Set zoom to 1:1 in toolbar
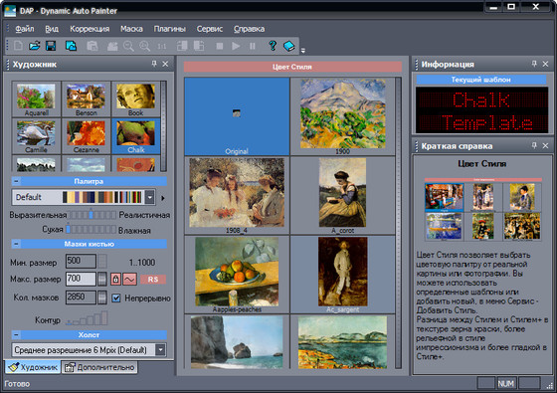 tap(161, 46)
